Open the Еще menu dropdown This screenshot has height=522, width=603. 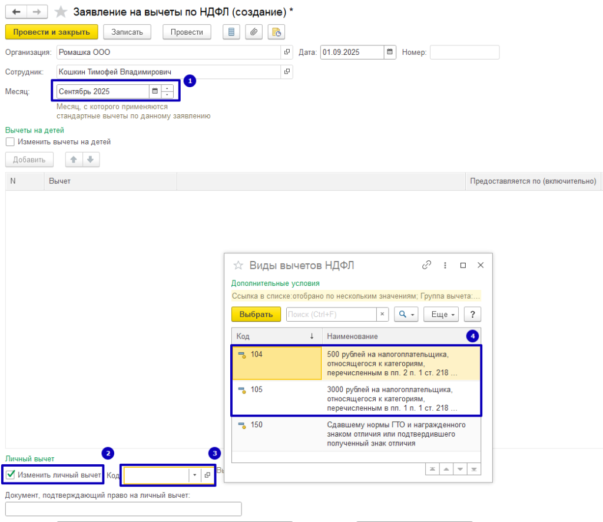443,315
